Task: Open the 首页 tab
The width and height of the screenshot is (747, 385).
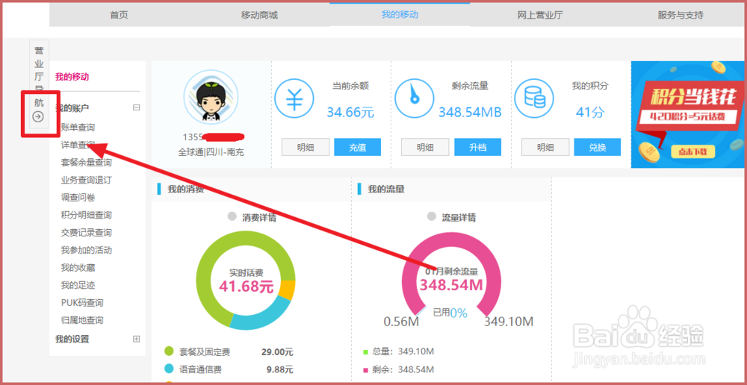Action: point(119,15)
